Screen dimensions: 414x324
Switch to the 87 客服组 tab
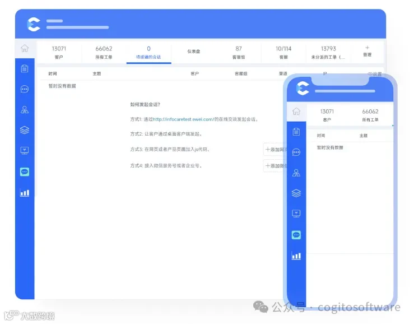point(239,52)
